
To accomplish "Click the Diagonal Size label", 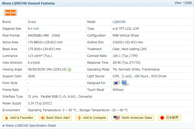I will [x=12, y=29].
